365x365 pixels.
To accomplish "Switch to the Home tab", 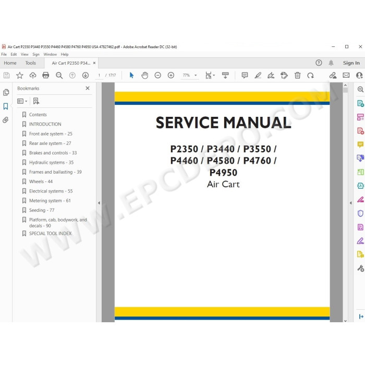I will click(10, 63).
